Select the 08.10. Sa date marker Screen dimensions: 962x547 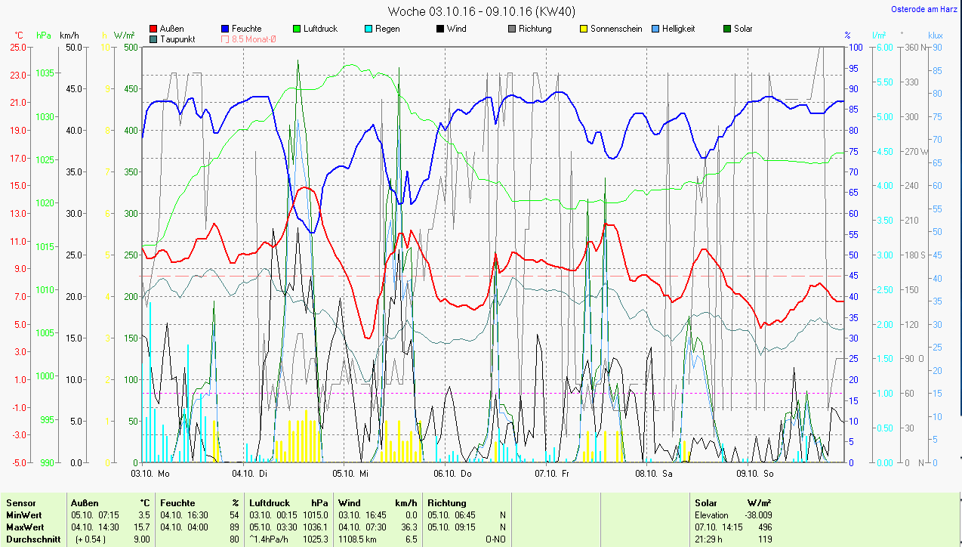[x=654, y=474]
